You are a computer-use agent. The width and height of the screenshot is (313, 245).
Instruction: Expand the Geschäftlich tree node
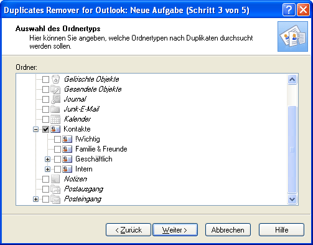pos(47,159)
